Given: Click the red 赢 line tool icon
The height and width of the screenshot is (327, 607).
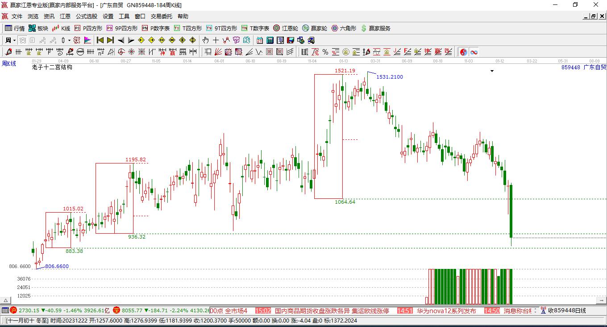Looking at the screenshot, I should [x=172, y=52].
